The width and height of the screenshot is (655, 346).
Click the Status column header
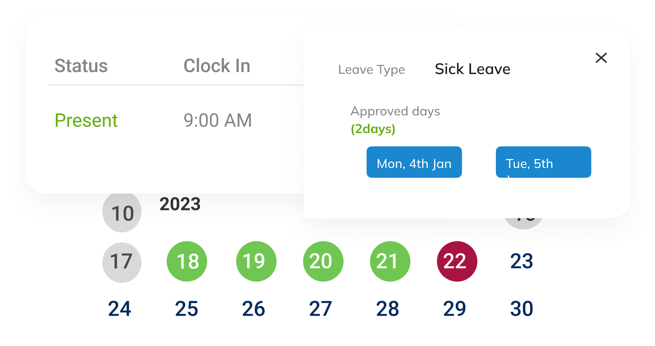[x=81, y=66]
